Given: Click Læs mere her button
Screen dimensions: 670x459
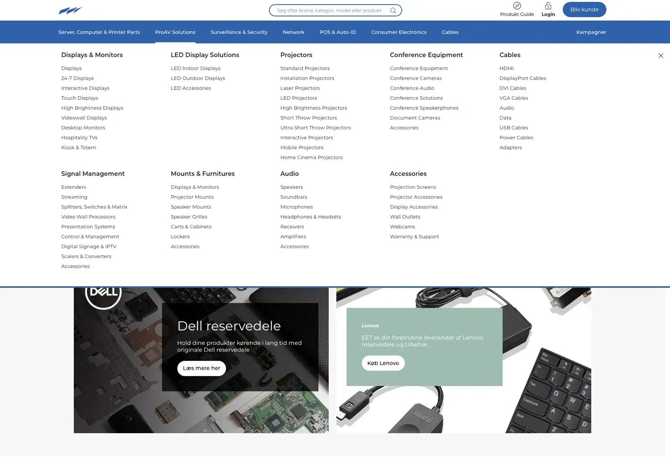Looking at the screenshot, I should tap(201, 368).
